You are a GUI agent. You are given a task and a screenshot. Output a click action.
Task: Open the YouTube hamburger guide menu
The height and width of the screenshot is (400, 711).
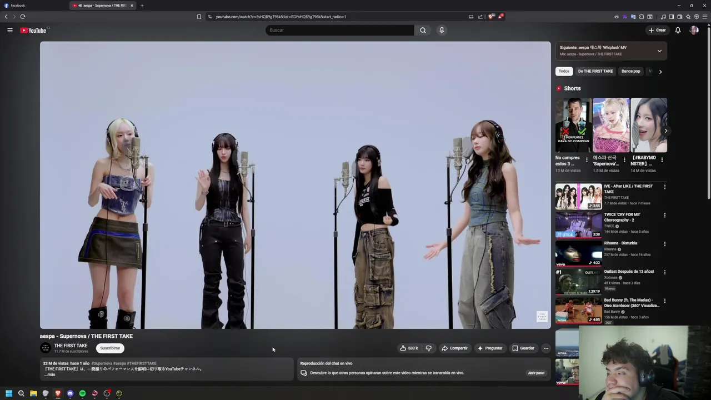pyautogui.click(x=10, y=30)
